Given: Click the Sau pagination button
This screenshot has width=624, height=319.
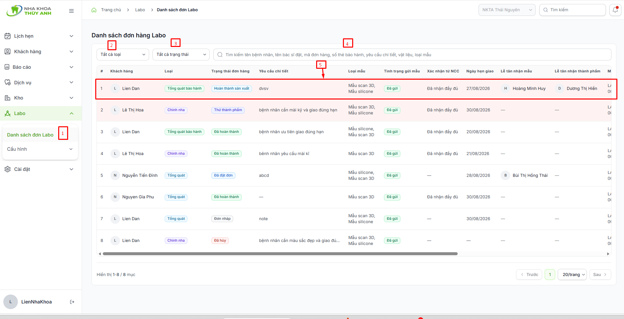Looking at the screenshot, I should tap(600, 275).
